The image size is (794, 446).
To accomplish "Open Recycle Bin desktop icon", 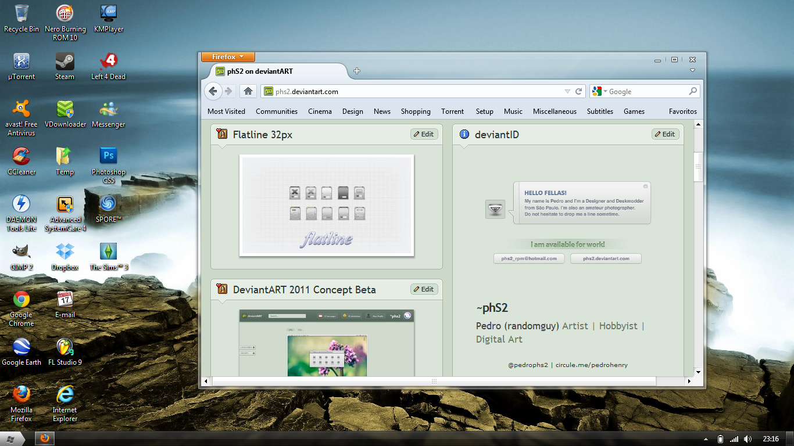I will coord(22,19).
